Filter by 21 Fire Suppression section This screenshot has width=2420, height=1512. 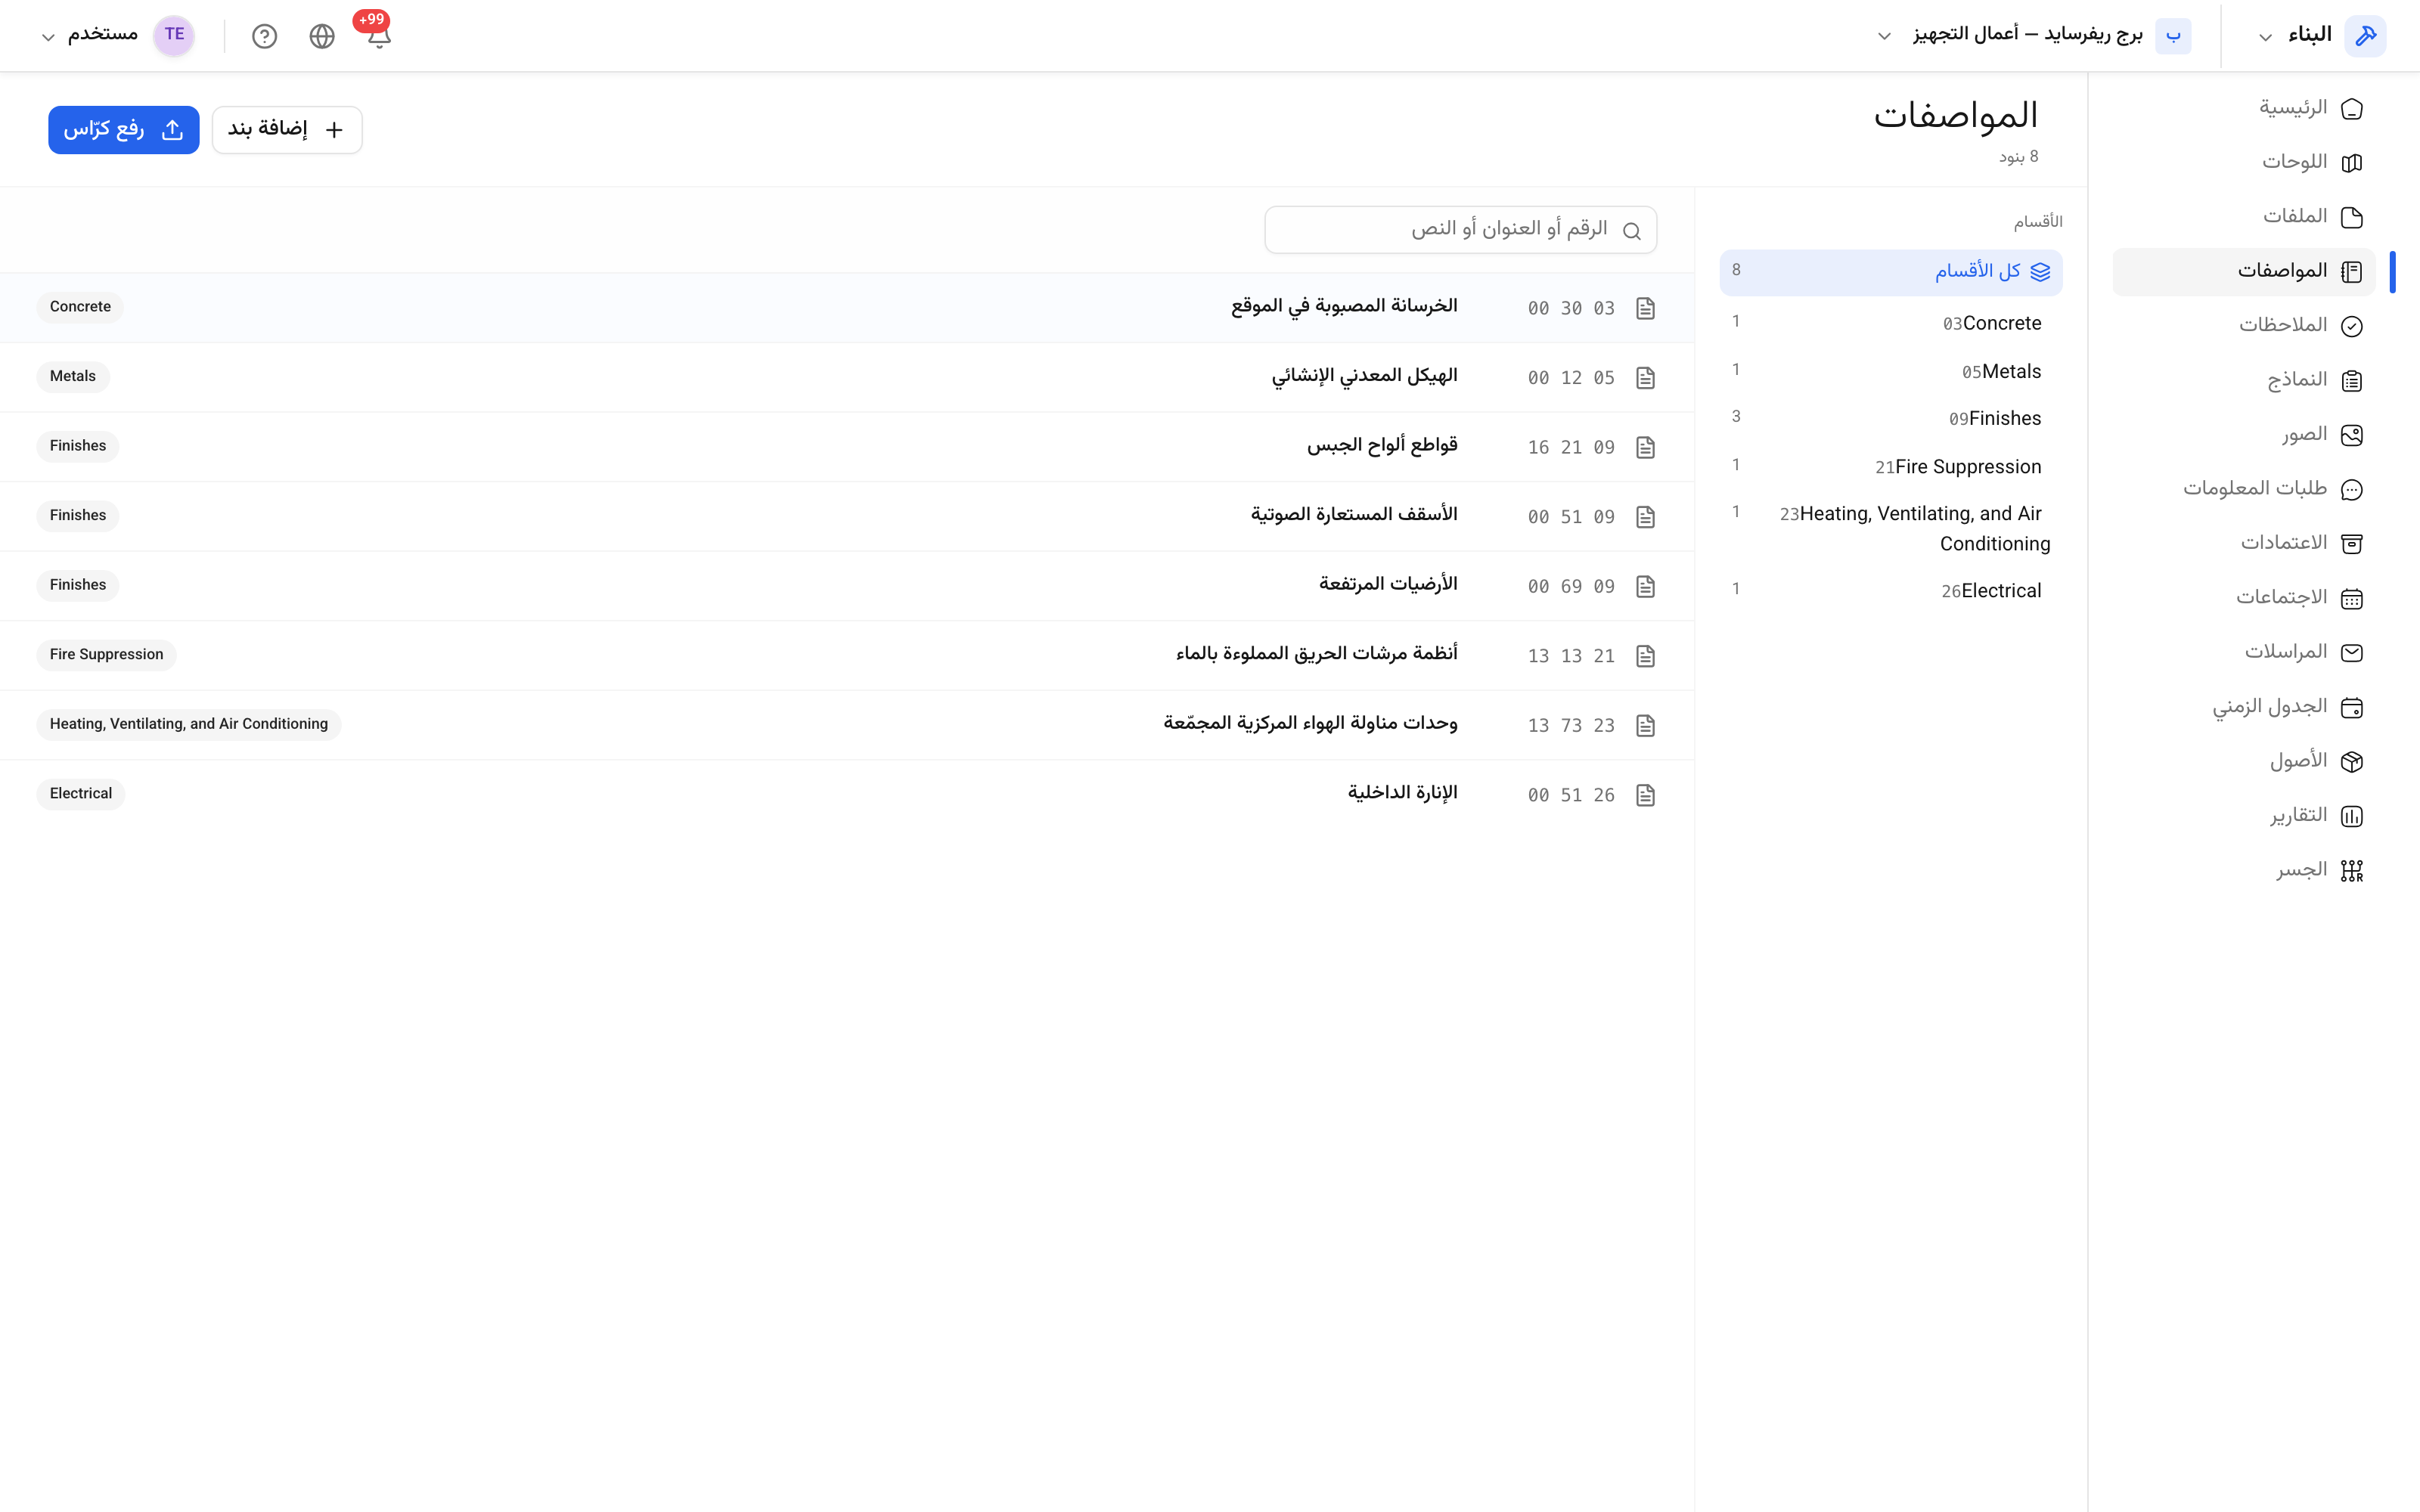click(x=1891, y=466)
